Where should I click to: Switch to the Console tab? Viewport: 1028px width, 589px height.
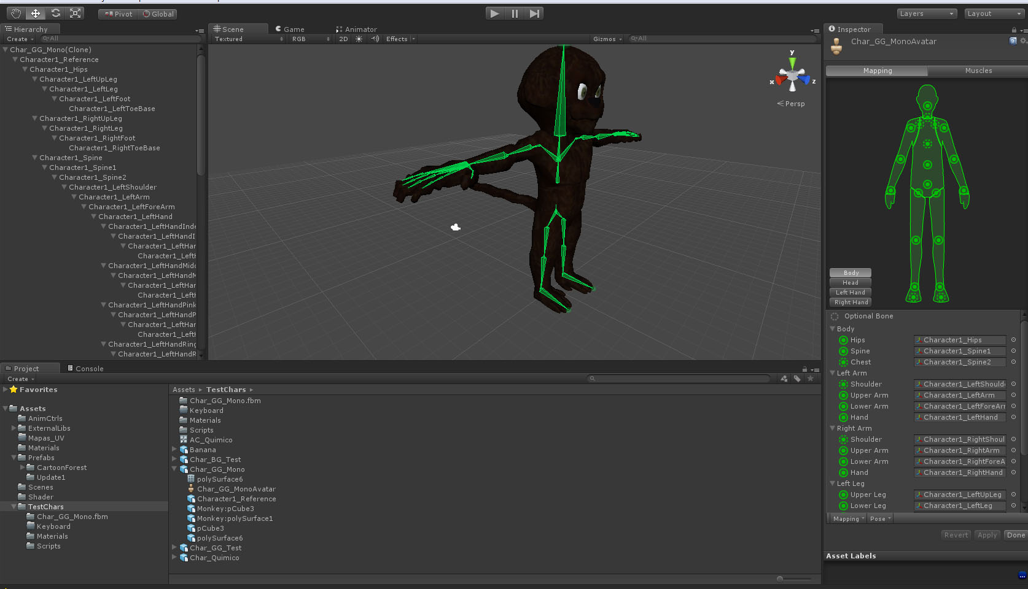pos(85,369)
